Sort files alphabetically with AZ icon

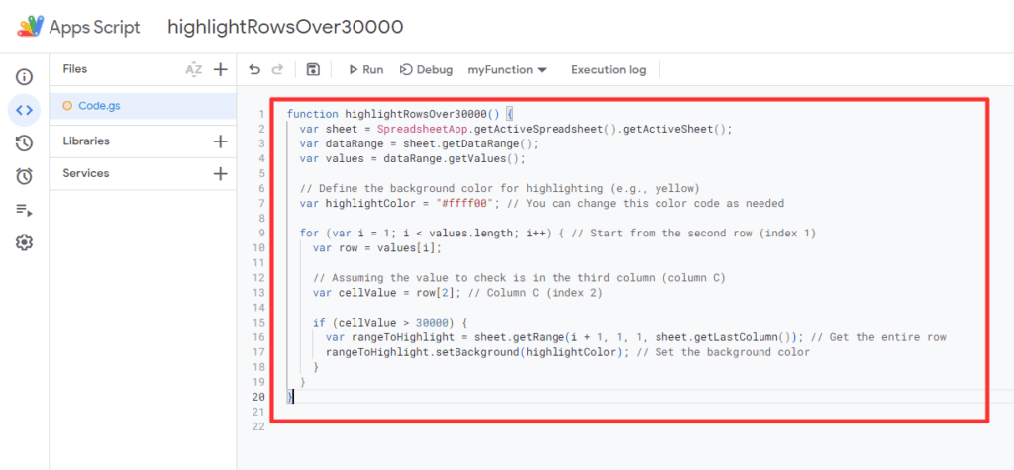194,69
